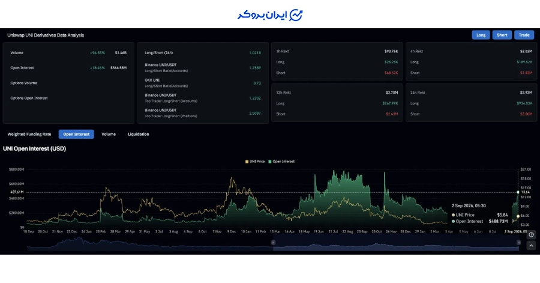Image resolution: width=540 pixels, height=283 pixels.
Task: Click the Options Open Interest row label
Action: coord(29,99)
